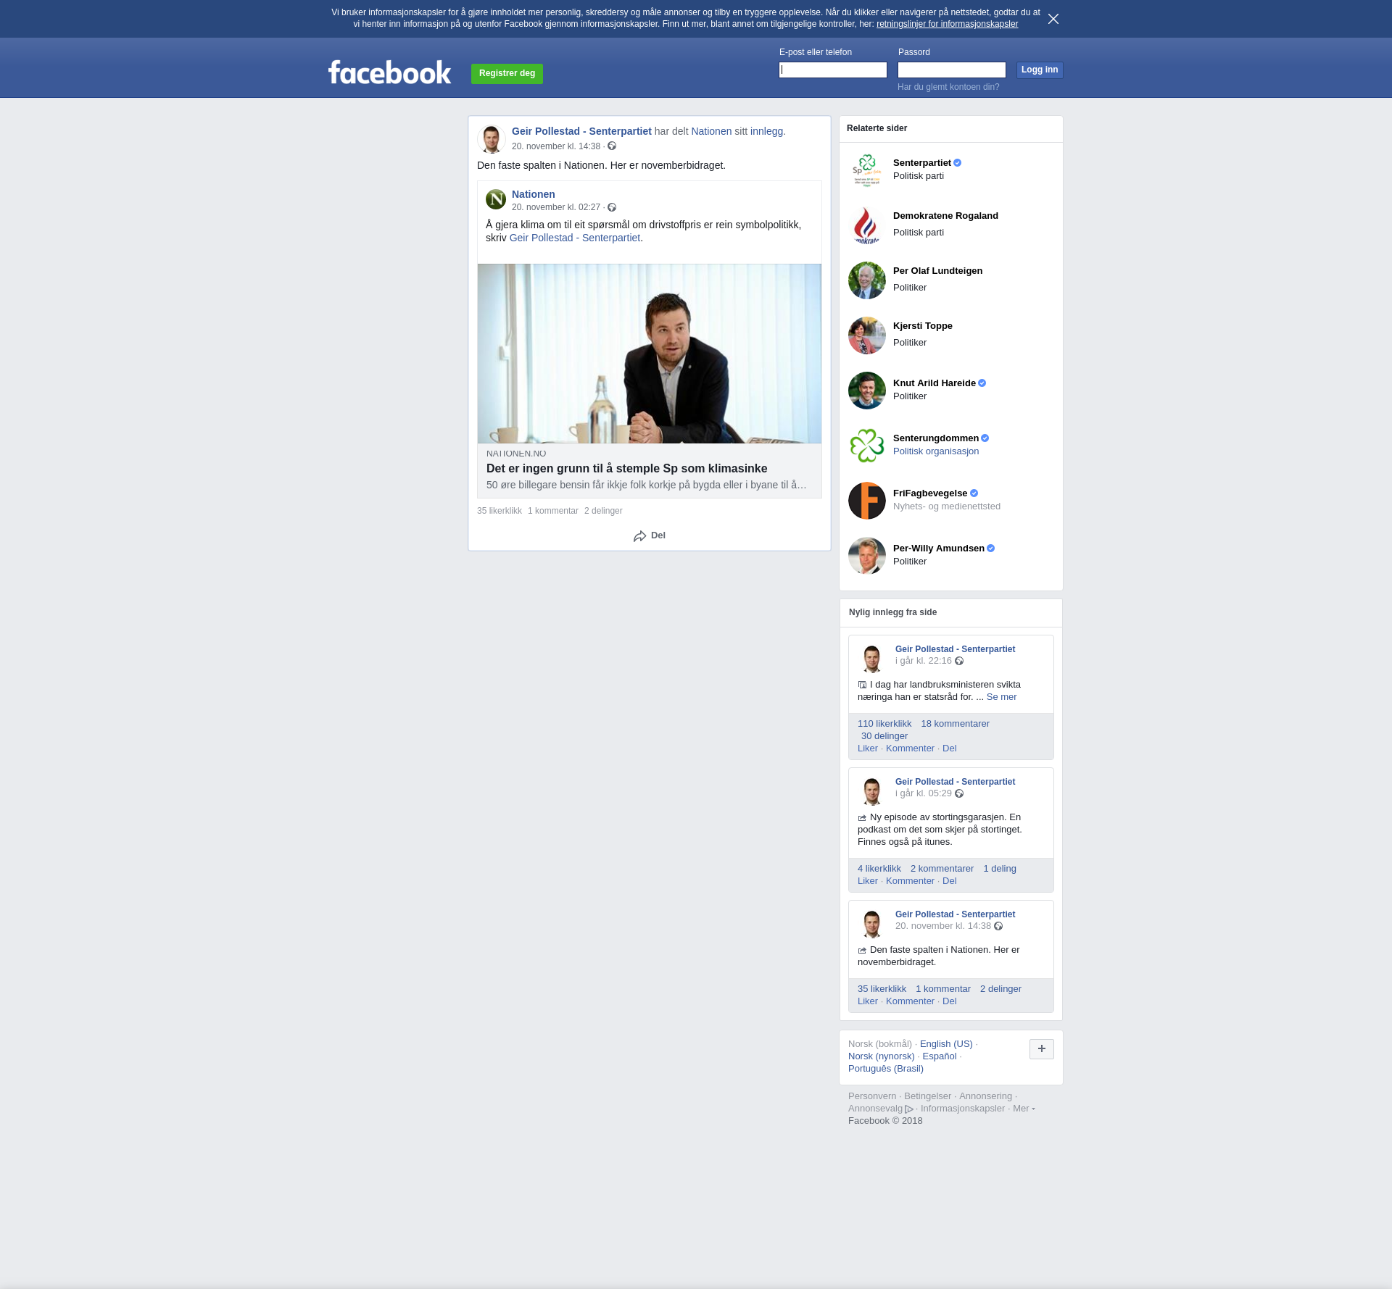Open the article image of Geir Pollestad
The image size is (1392, 1289).
click(x=650, y=354)
